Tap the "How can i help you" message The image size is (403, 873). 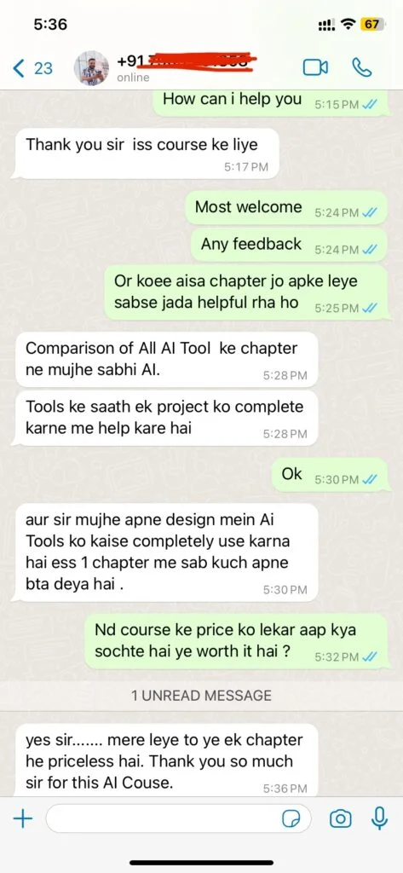click(269, 101)
